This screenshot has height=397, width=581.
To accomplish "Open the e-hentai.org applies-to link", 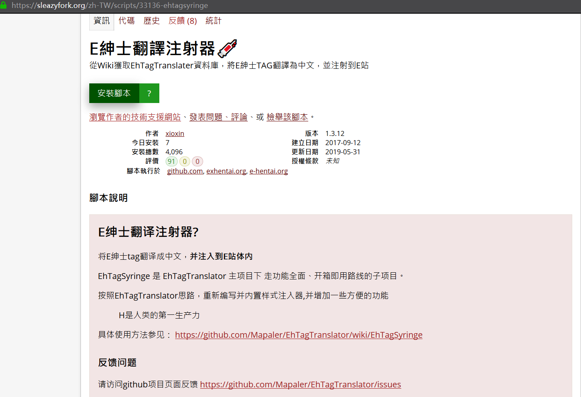I will 269,171.
